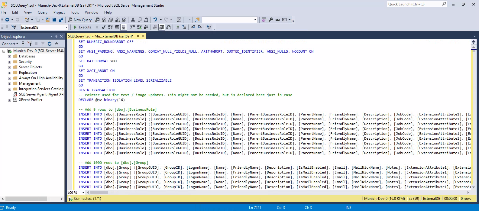Click the Change Connection icon
Viewport: 479px width, 211px height.
(14, 27)
